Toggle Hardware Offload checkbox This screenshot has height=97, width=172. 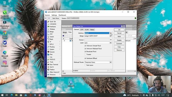tap(85, 58)
